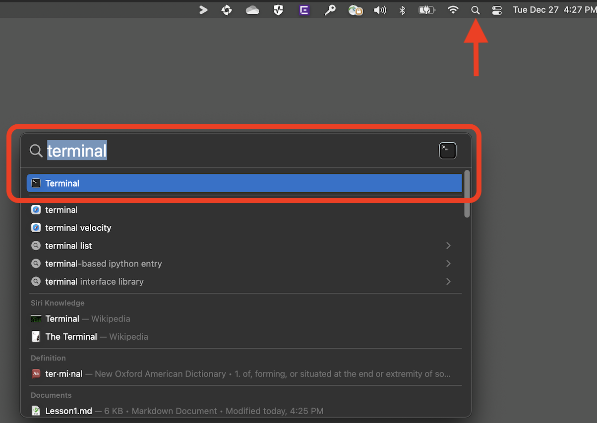Open the volume control in menu bar
This screenshot has height=423, width=597.
point(380,10)
